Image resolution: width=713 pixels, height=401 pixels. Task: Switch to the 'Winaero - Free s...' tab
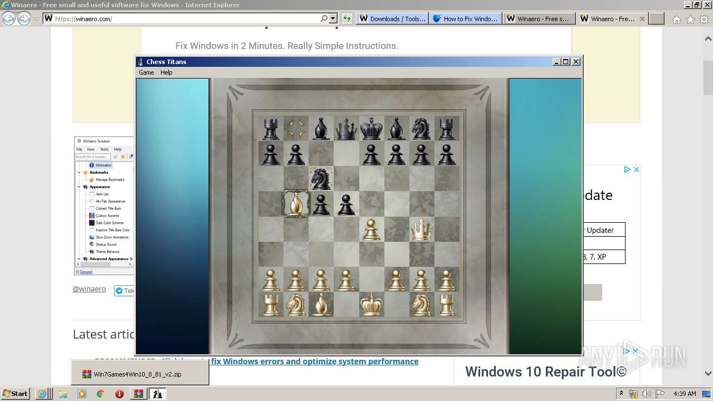pyautogui.click(x=539, y=18)
